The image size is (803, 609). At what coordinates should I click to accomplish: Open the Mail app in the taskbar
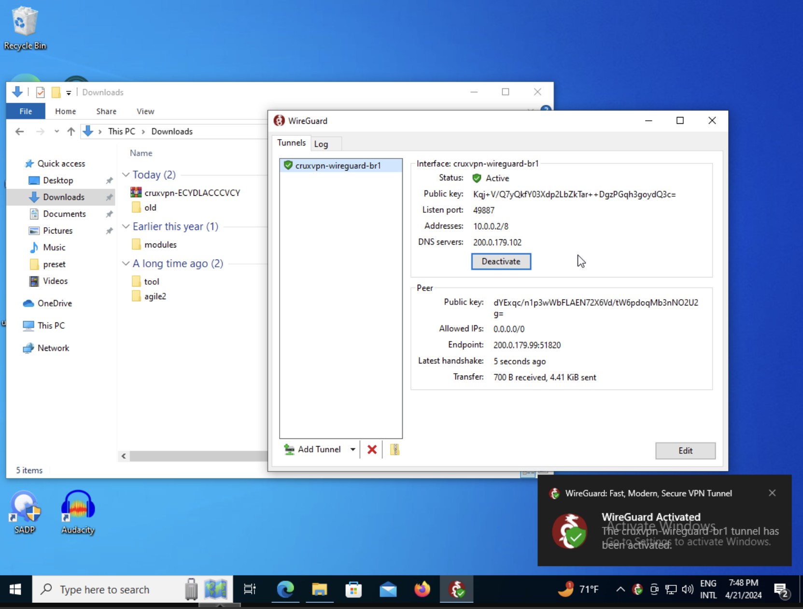tap(388, 589)
